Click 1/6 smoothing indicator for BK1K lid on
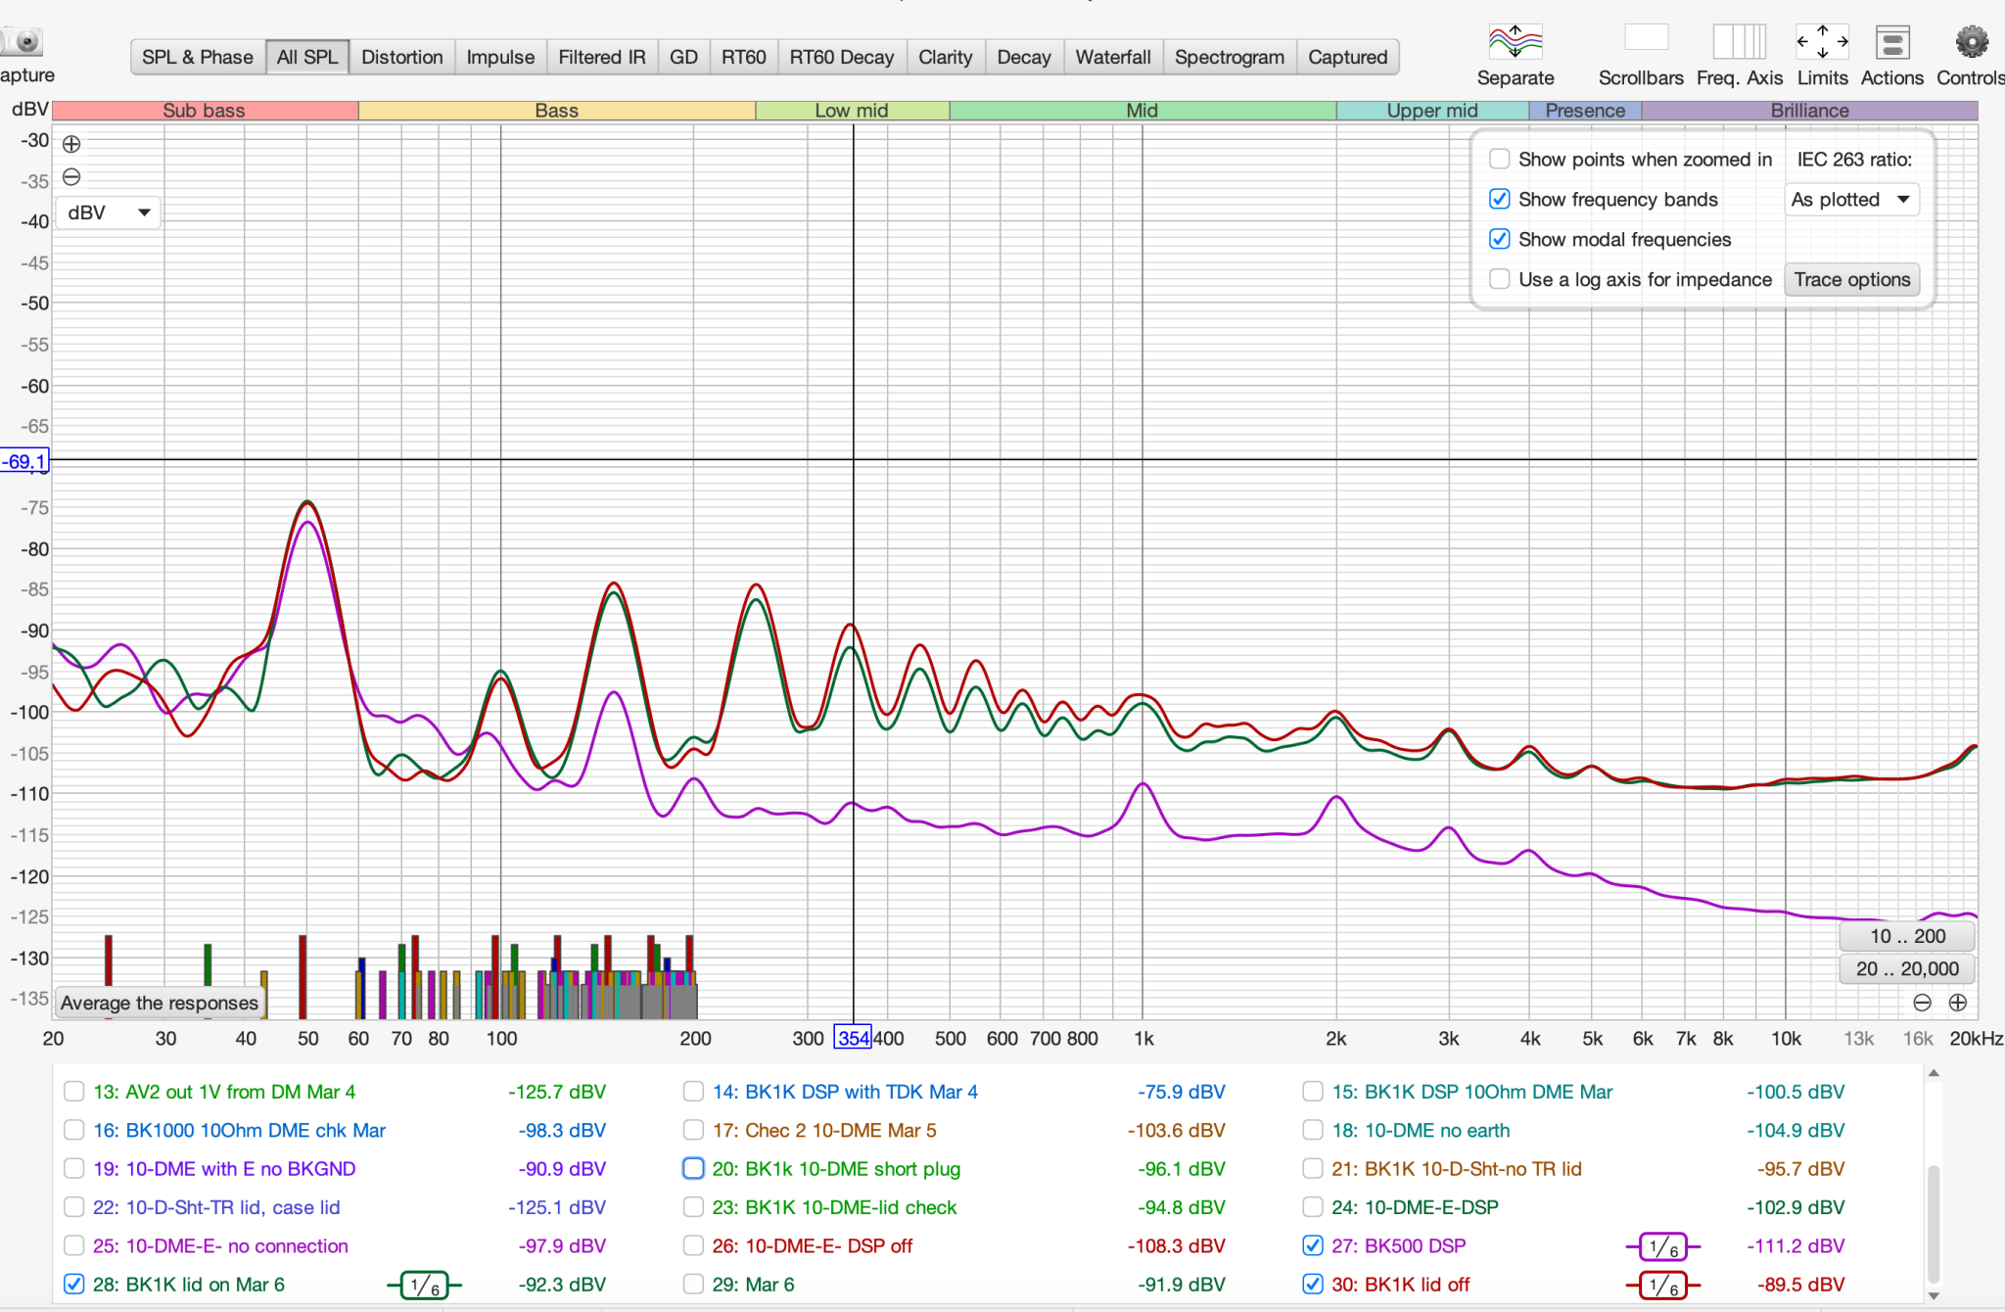 click(424, 1286)
